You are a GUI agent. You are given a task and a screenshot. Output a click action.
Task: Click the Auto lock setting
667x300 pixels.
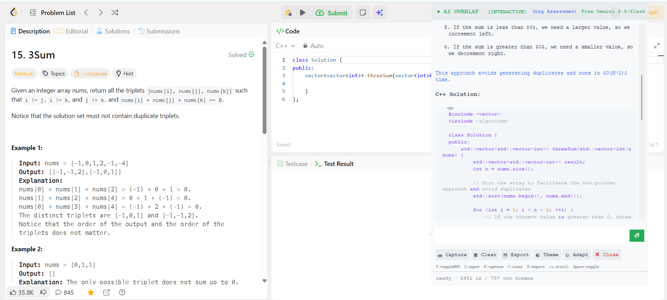[313, 46]
